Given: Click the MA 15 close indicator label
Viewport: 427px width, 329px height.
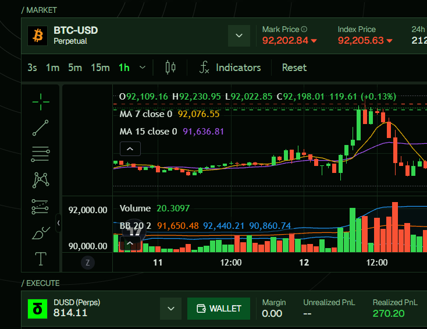Looking at the screenshot, I should coord(148,132).
